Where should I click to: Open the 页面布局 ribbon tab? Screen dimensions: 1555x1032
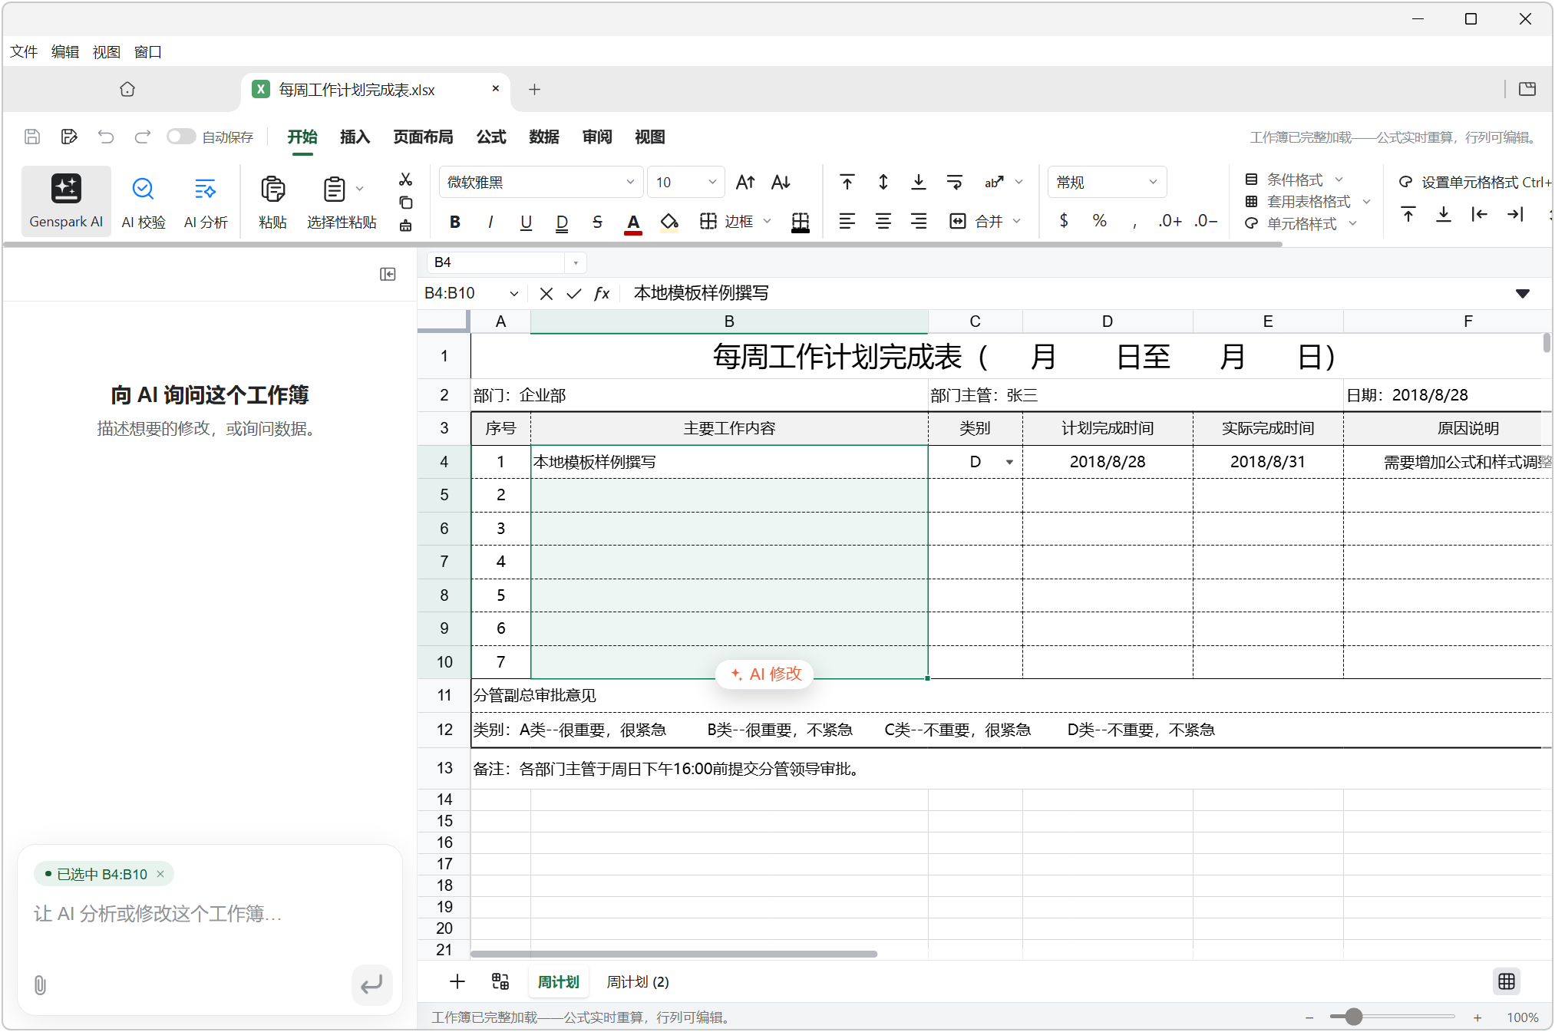[x=423, y=137]
